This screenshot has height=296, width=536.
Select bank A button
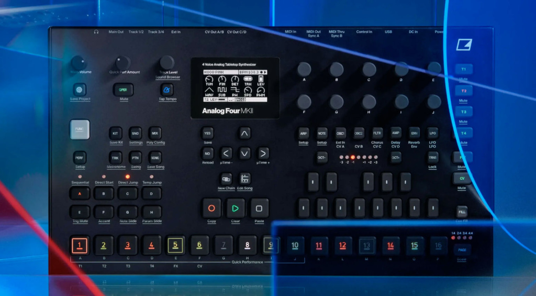pyautogui.click(x=80, y=194)
